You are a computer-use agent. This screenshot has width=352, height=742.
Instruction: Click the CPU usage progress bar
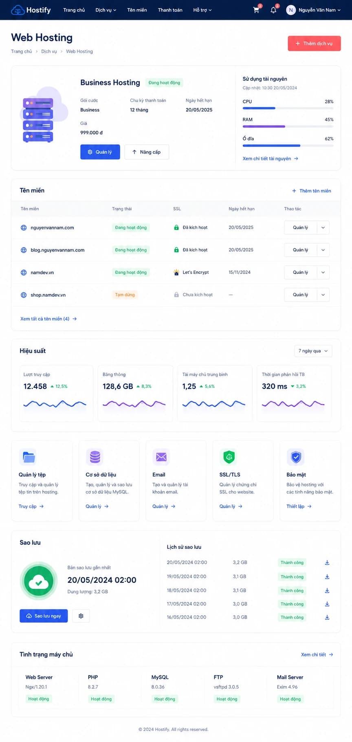[x=288, y=108]
